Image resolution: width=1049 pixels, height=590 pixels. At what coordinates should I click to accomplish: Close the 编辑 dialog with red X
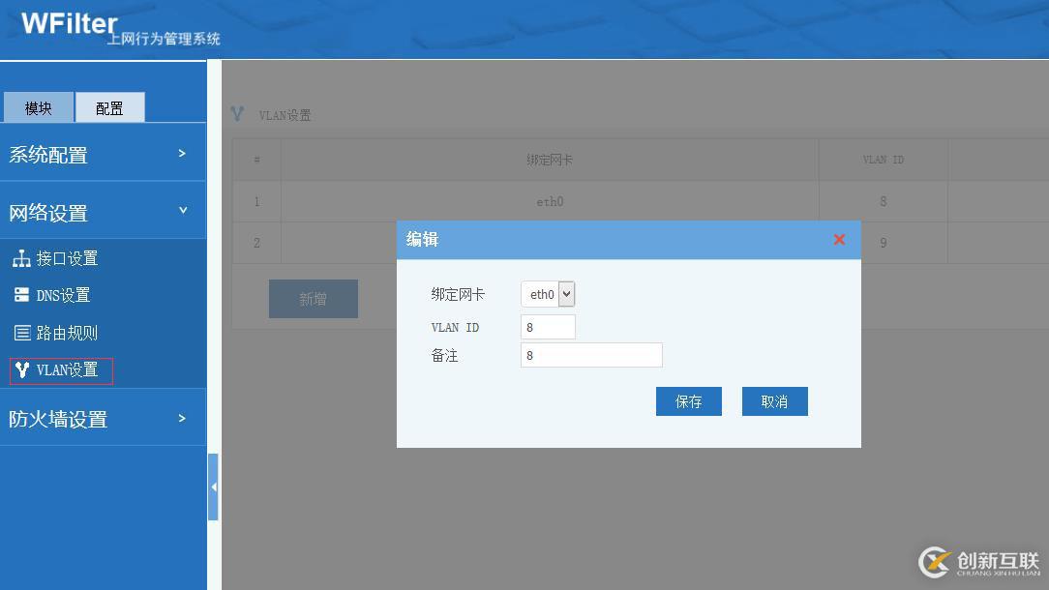click(x=839, y=240)
